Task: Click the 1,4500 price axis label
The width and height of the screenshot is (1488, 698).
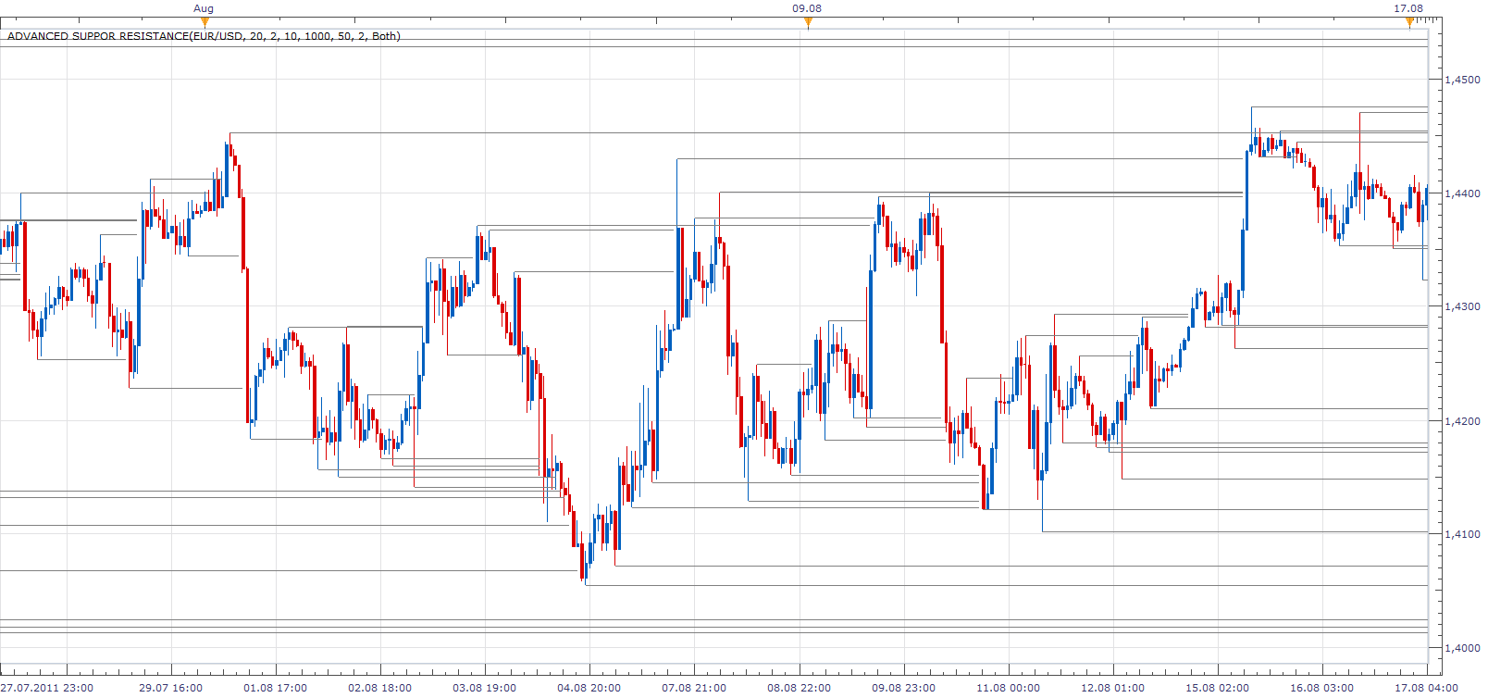Action: (1462, 80)
